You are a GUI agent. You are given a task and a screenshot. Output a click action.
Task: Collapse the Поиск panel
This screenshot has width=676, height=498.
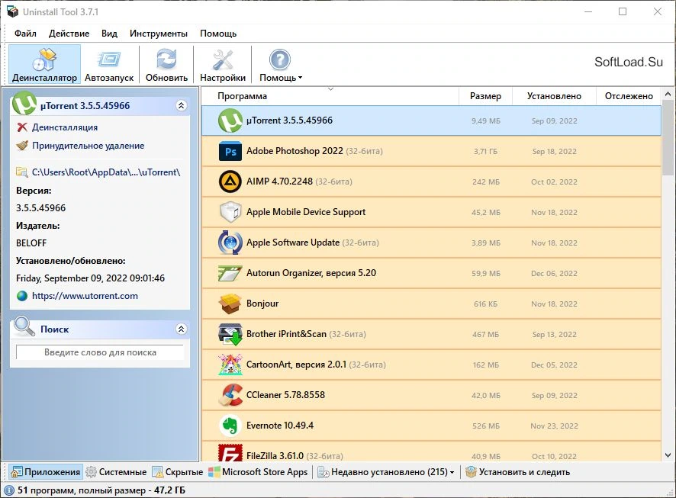[182, 329]
